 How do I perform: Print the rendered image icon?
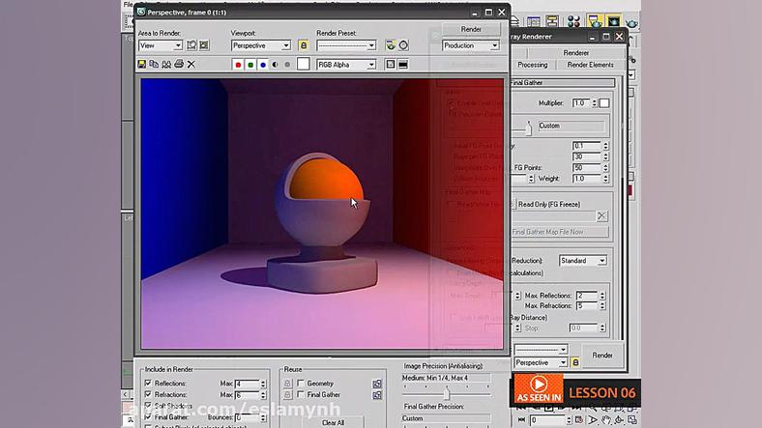[x=179, y=64]
